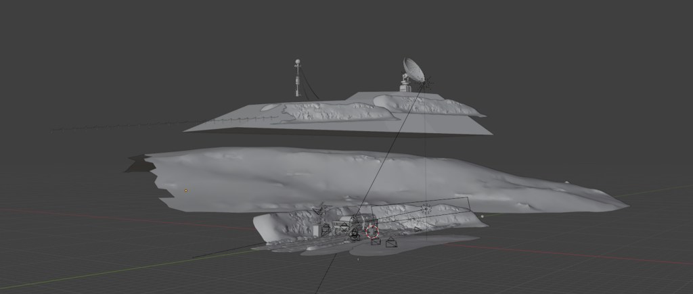
Task: Select the rightmost camera-shaped gizmo on lower ground
Action: click(x=391, y=243)
